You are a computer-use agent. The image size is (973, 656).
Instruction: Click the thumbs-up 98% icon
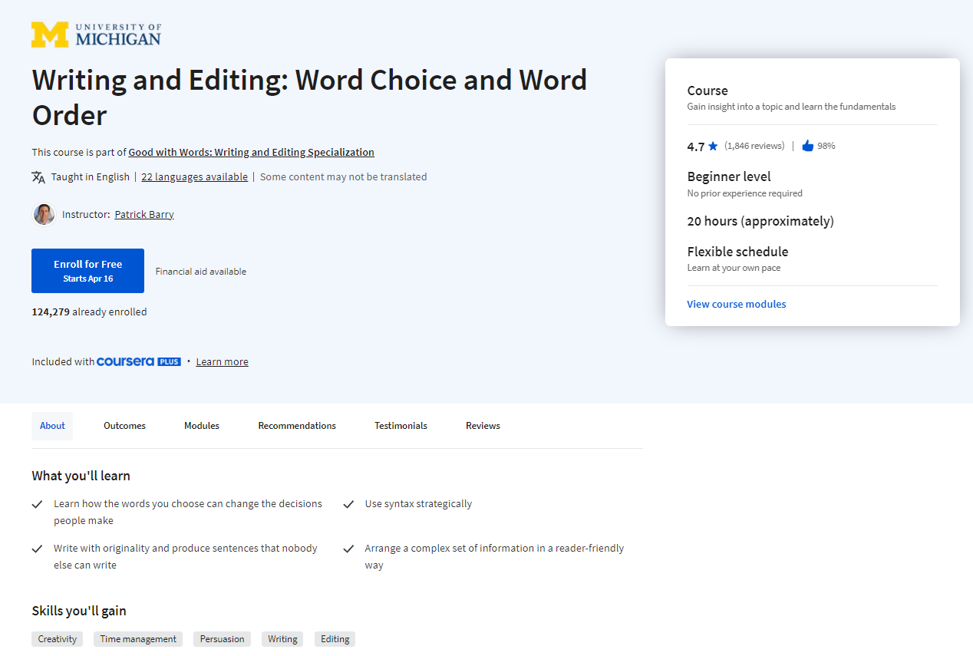coord(807,146)
